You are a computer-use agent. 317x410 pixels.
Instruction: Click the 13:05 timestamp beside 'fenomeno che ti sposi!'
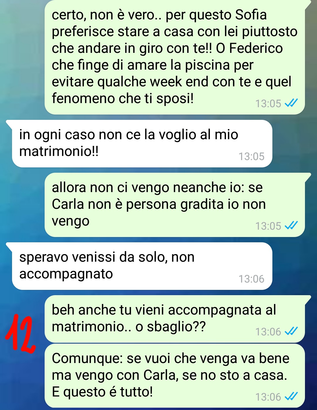[268, 103]
